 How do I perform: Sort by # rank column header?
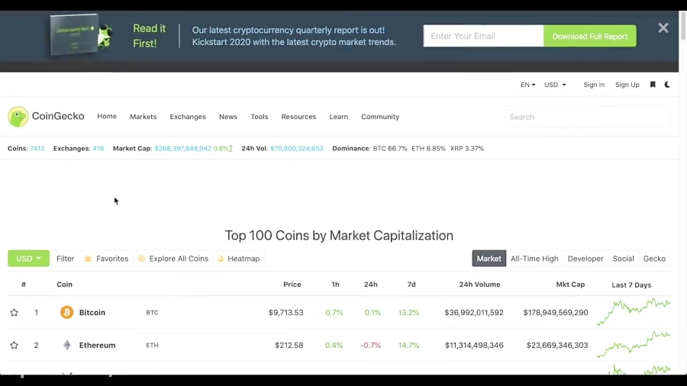click(x=24, y=285)
